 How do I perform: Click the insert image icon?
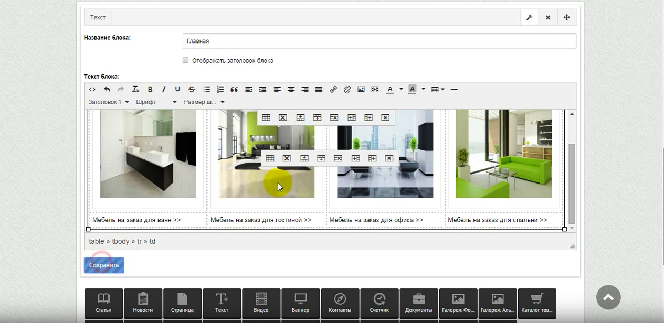point(361,90)
